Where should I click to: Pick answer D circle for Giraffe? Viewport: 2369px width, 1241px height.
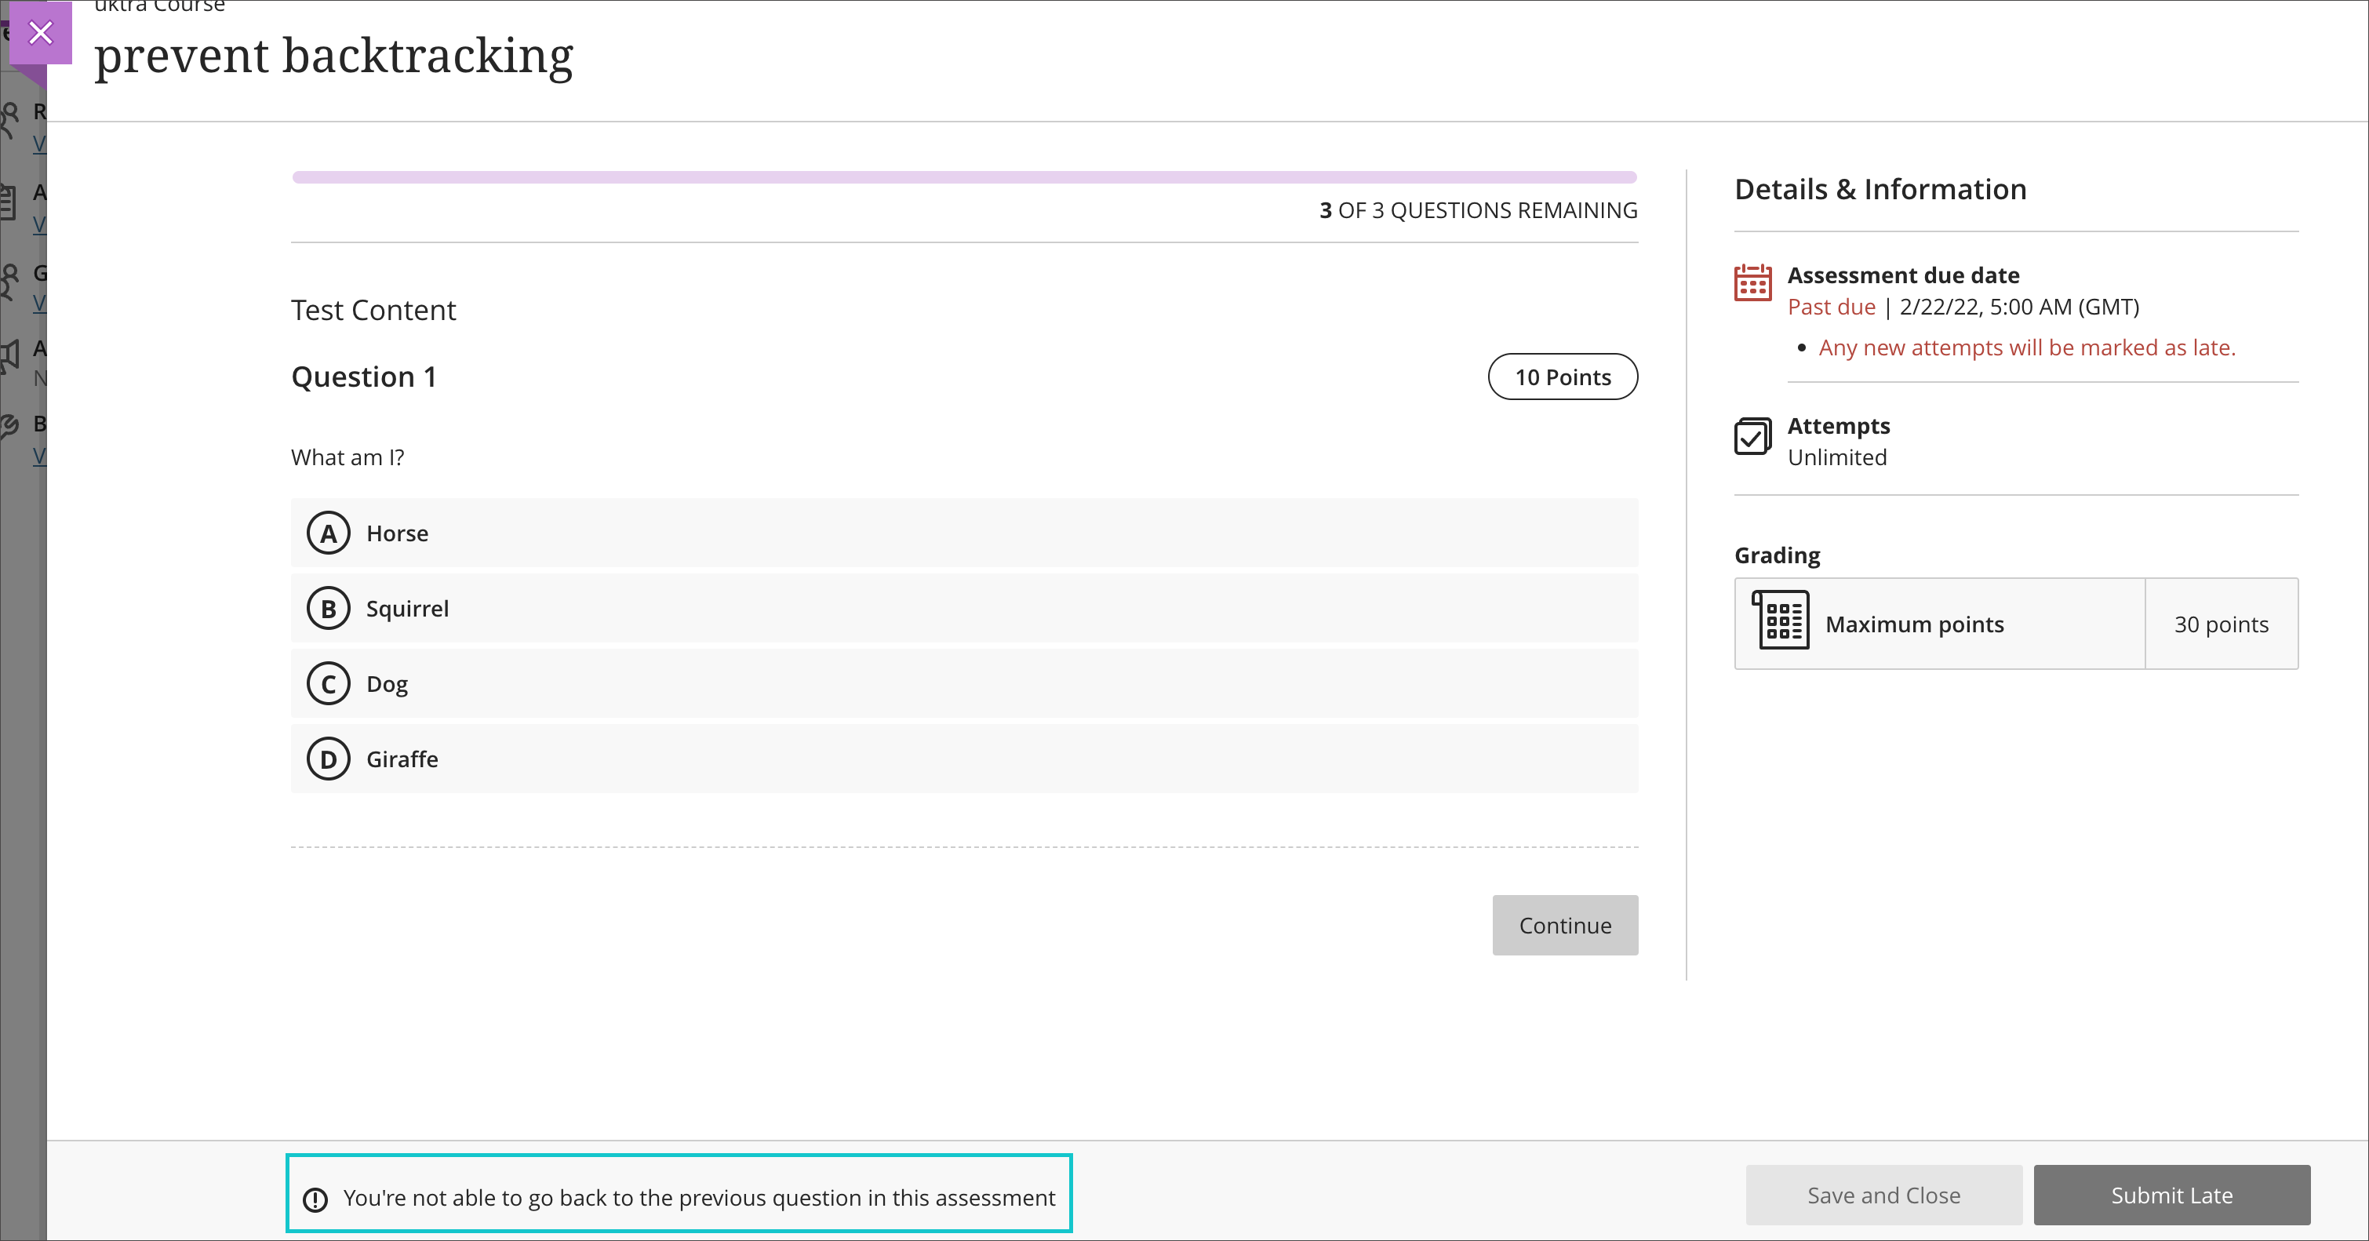[329, 759]
